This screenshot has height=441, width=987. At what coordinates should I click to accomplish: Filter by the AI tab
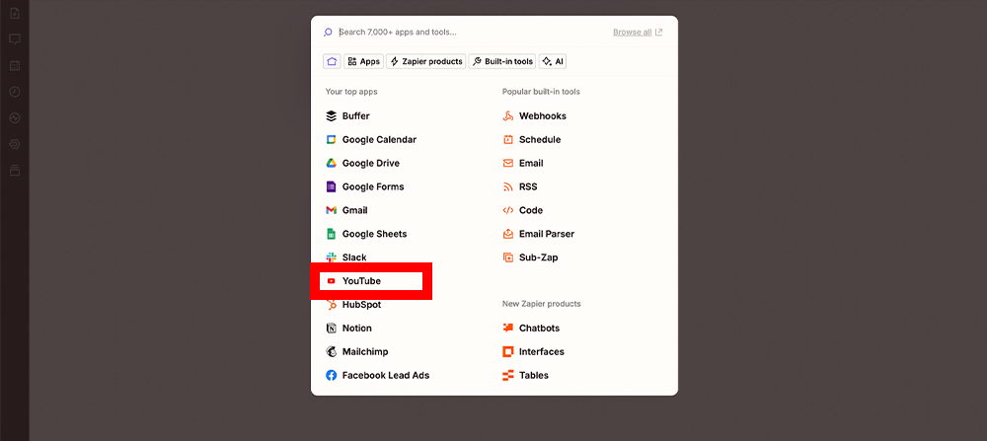click(553, 61)
